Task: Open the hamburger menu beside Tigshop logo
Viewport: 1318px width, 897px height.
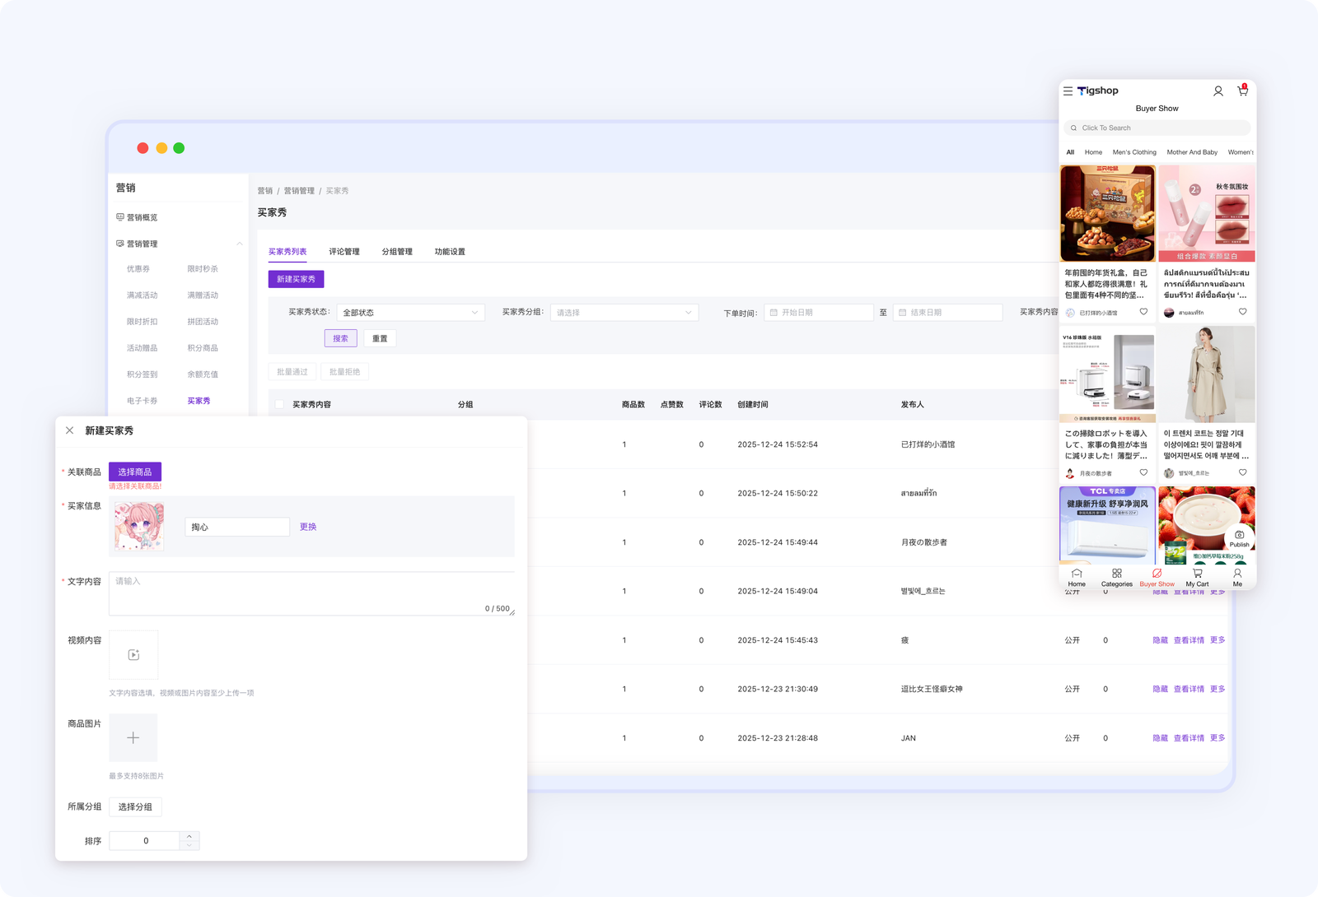Action: point(1068,91)
